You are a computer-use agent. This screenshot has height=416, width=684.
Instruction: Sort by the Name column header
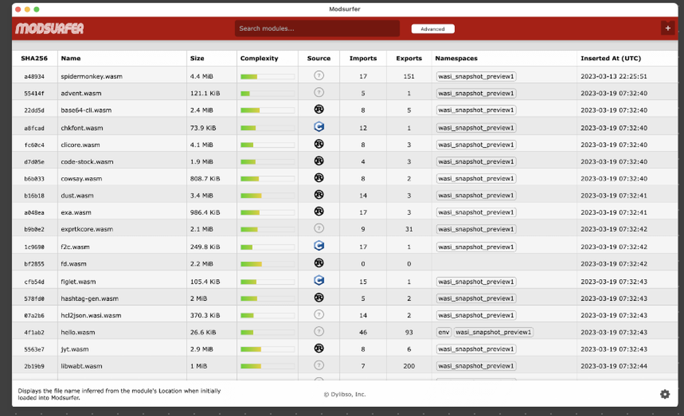pos(70,58)
